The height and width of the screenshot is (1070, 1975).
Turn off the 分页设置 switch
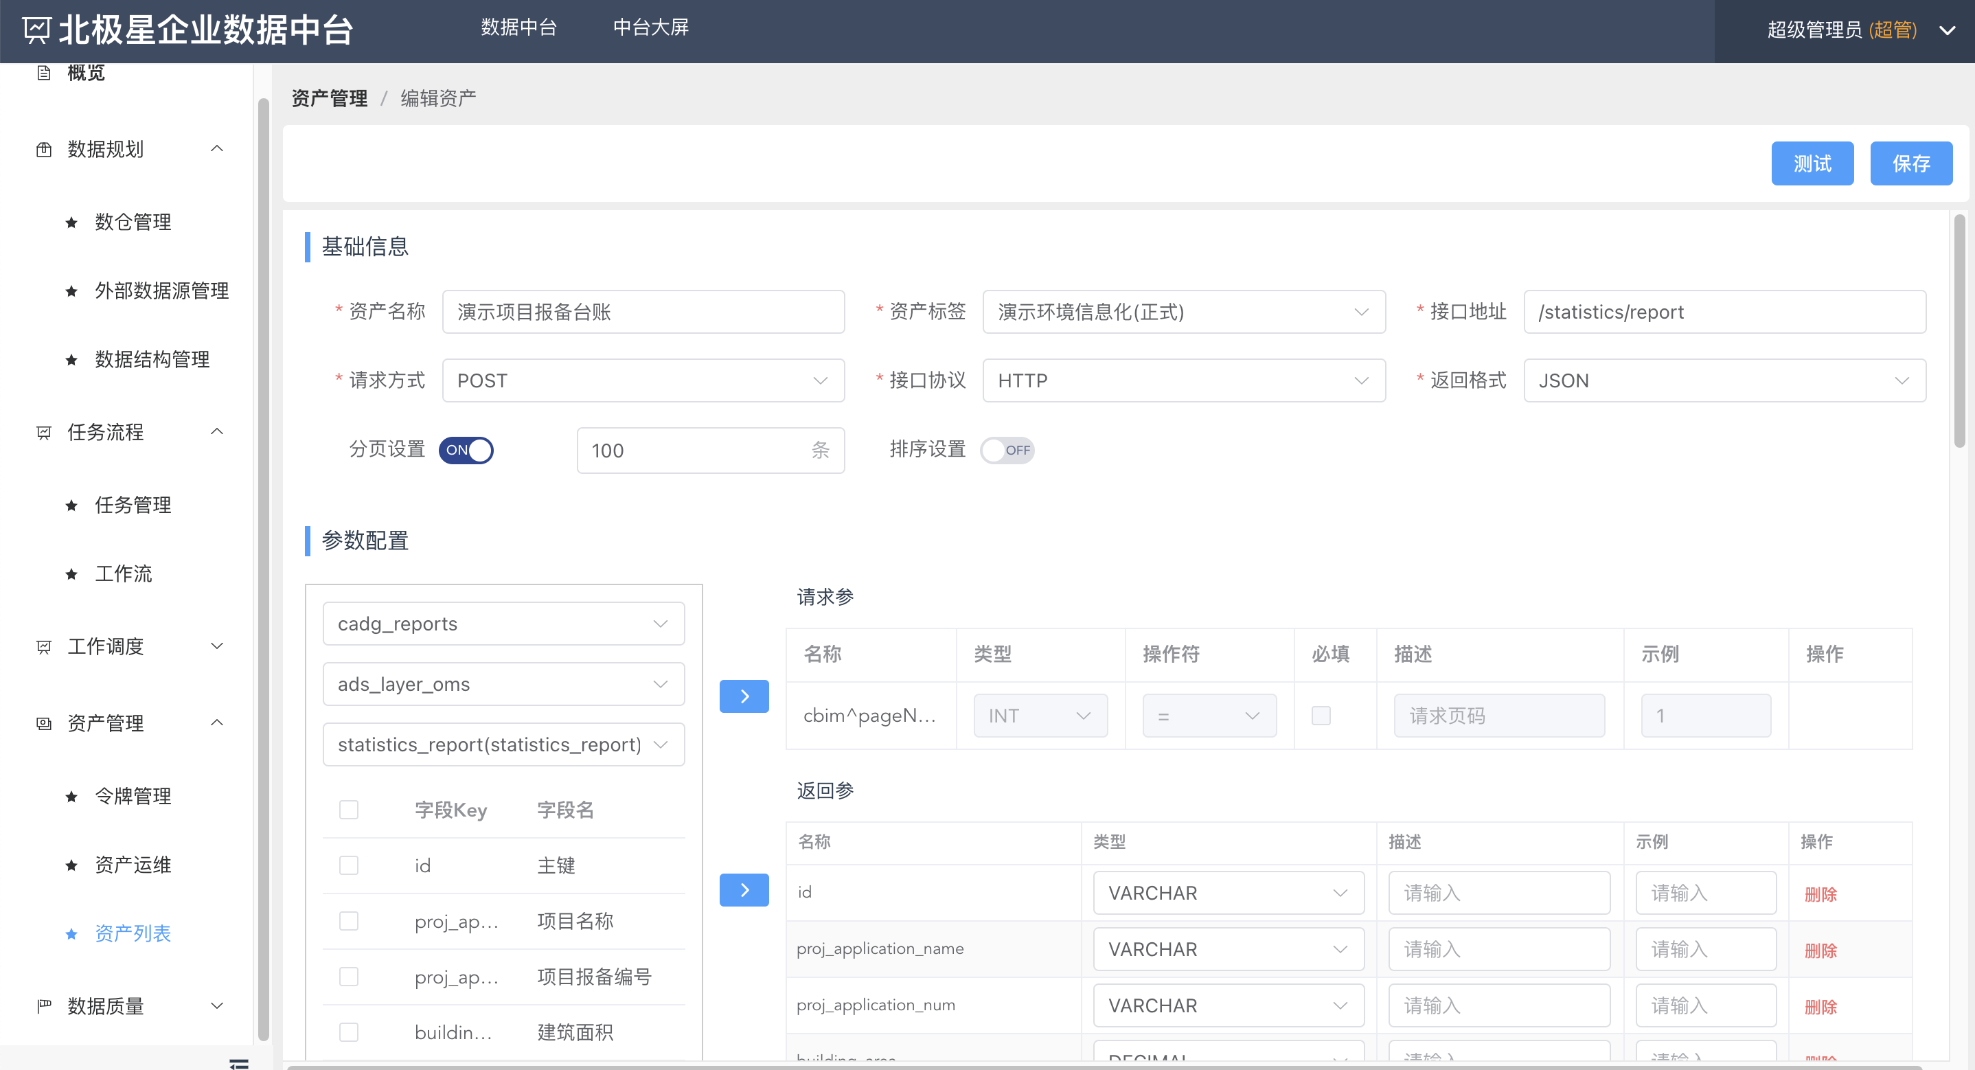466,451
